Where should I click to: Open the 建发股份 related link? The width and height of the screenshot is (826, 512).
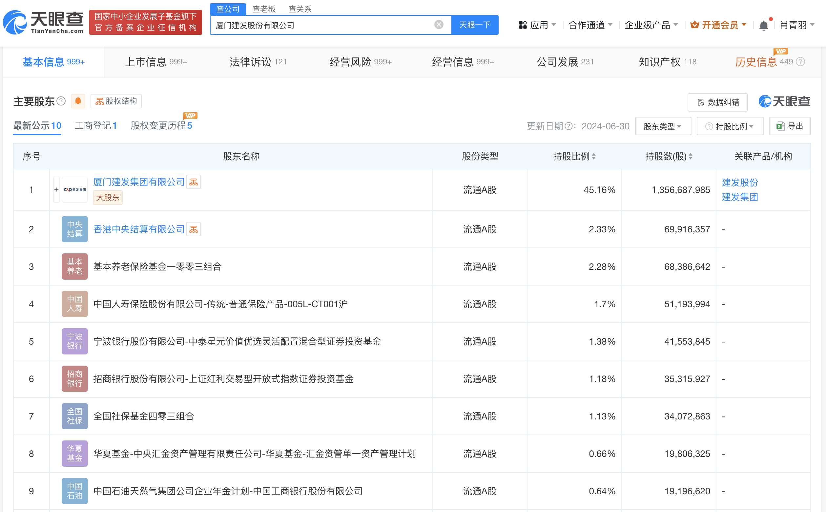click(x=740, y=182)
